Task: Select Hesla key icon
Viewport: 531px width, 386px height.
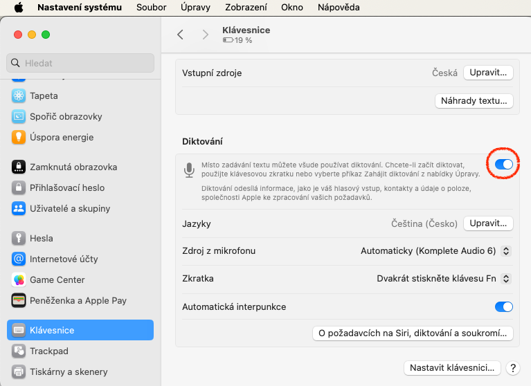Action: pos(19,238)
